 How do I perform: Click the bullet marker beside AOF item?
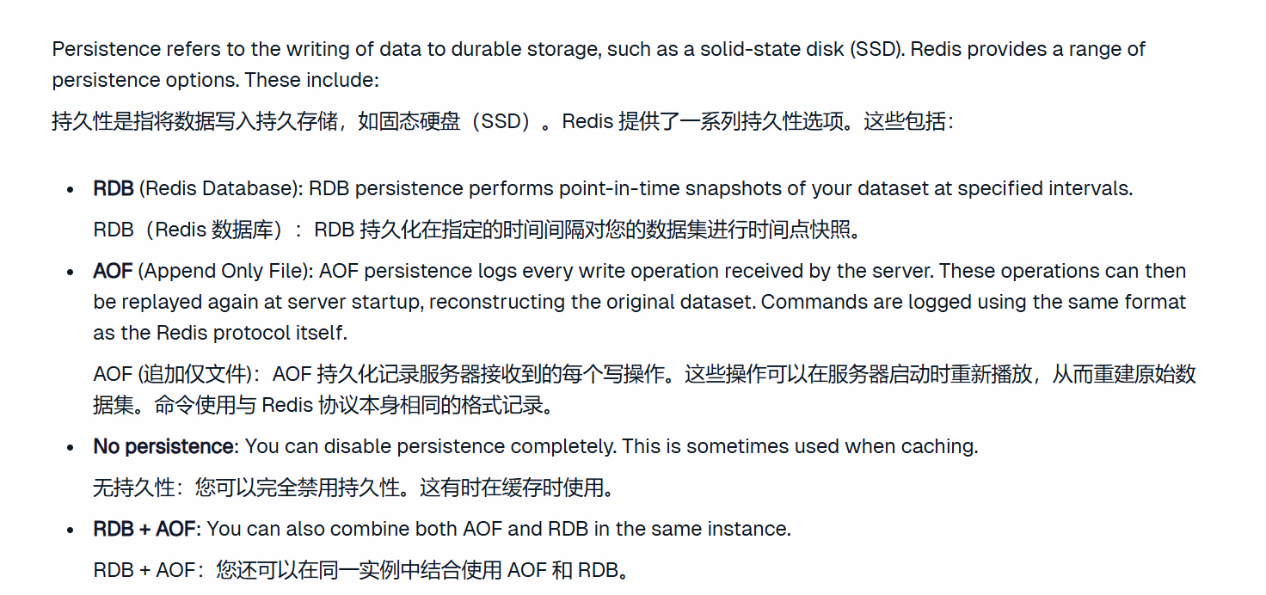tap(71, 272)
